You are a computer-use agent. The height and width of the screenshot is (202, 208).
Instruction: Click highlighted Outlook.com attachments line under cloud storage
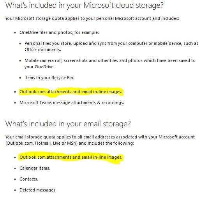71,92
